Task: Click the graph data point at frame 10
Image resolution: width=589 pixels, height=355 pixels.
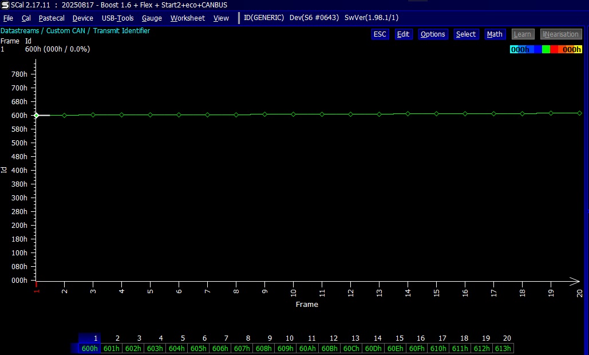Action: 294,115
